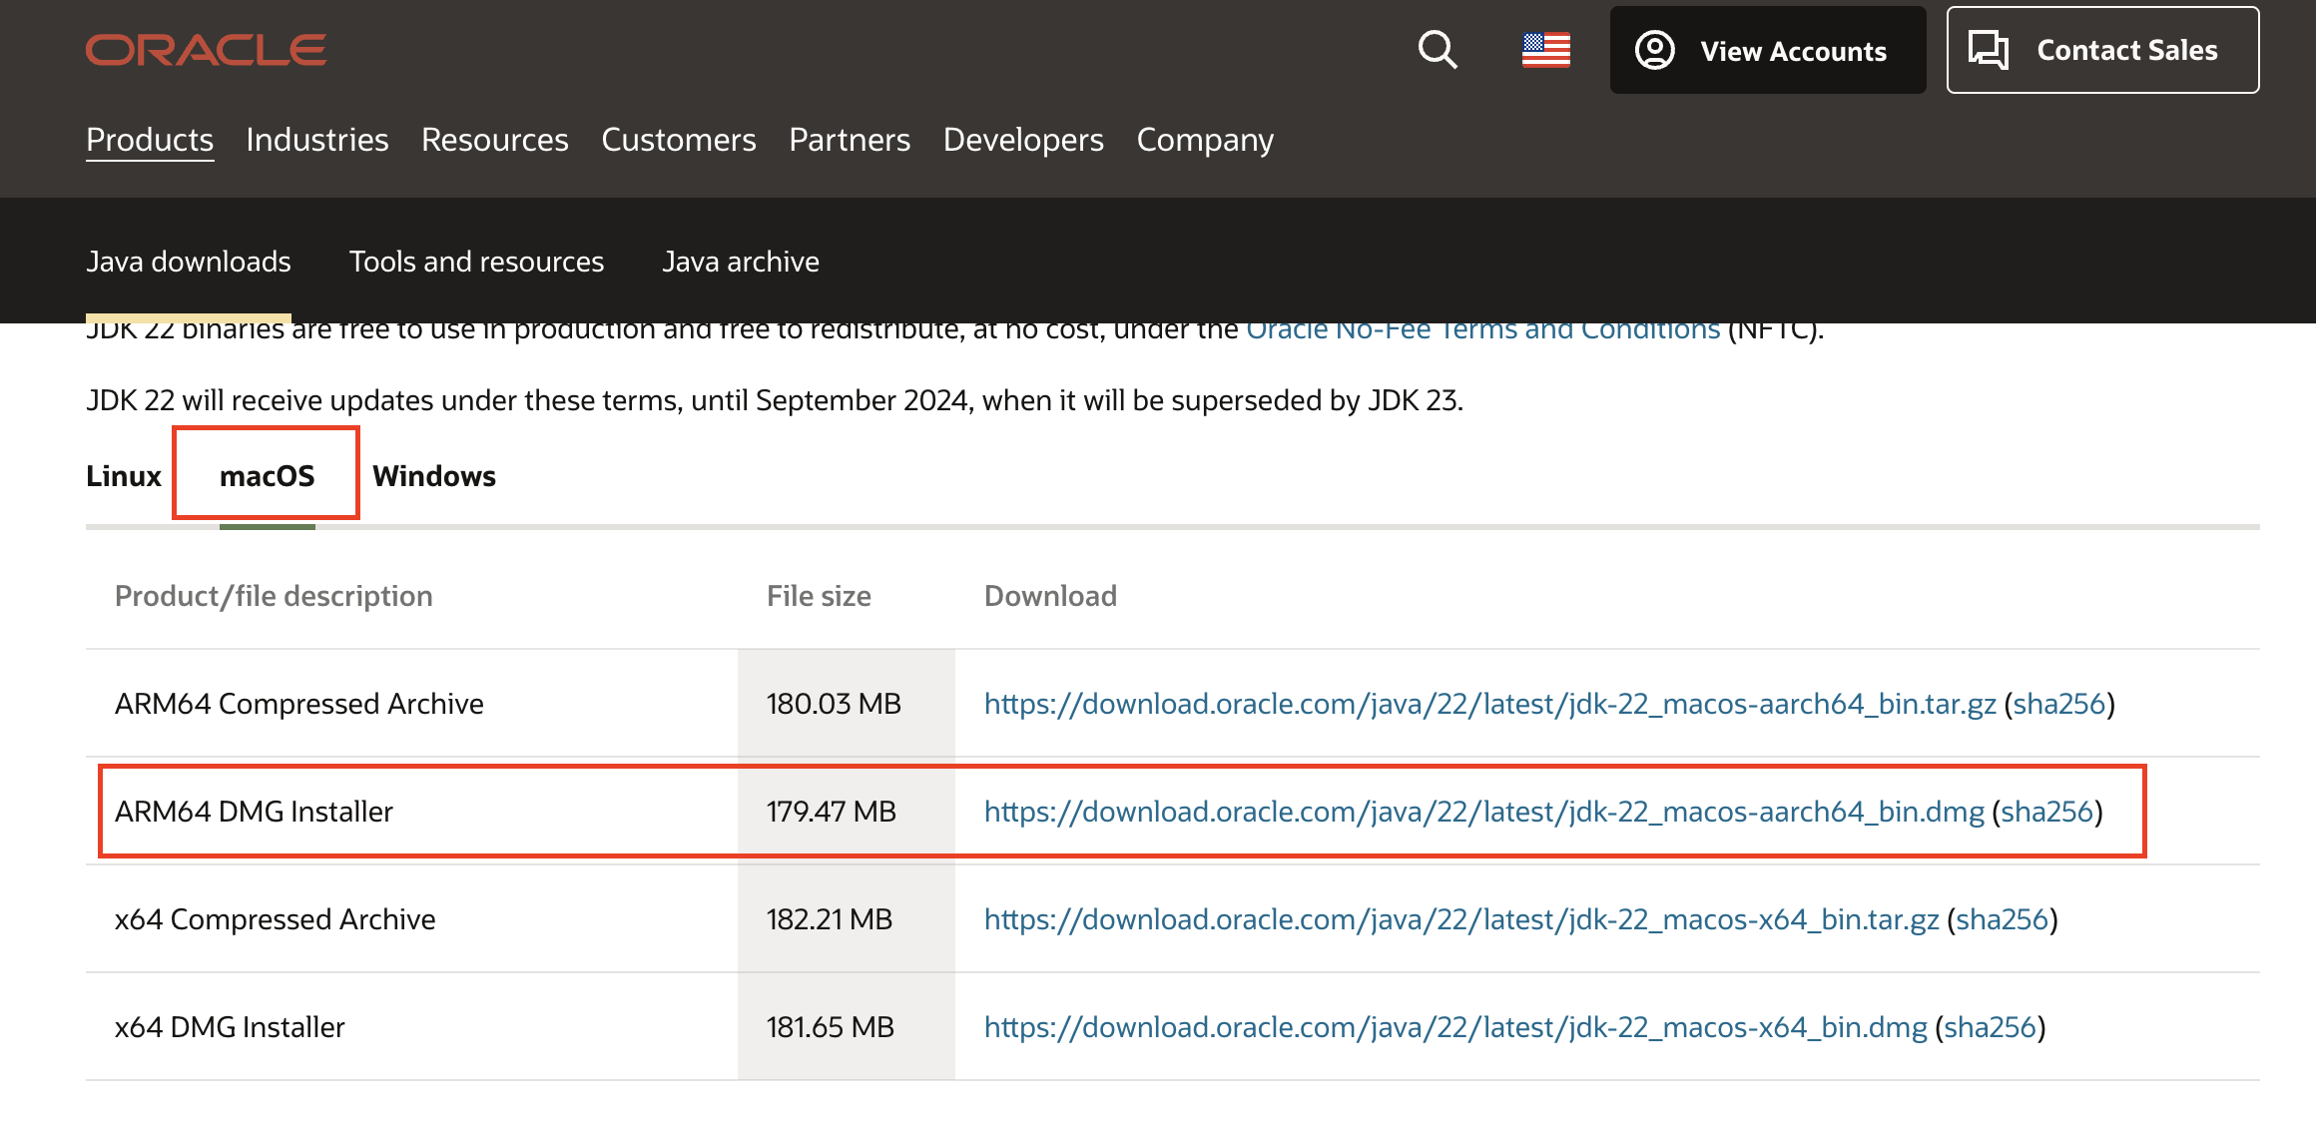Click the View Accounts button
2316x1130 pixels.
[x=1767, y=51]
